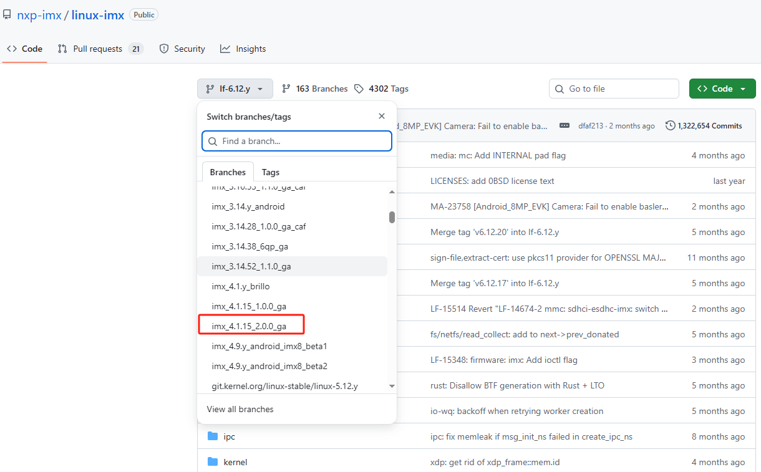Open the Security tab

182,49
